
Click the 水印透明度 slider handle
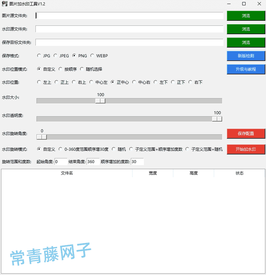click(x=217, y=119)
